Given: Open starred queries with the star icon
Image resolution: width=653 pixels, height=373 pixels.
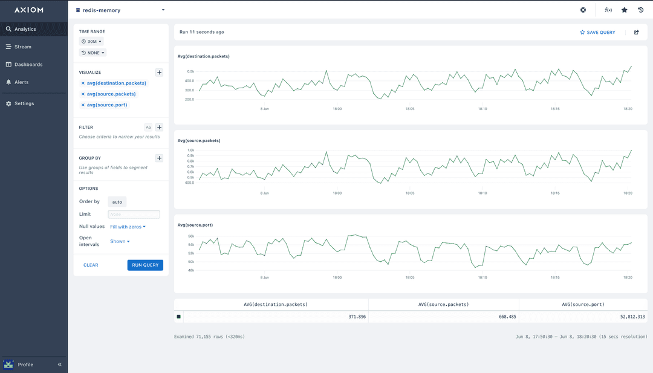Looking at the screenshot, I should pyautogui.click(x=624, y=10).
